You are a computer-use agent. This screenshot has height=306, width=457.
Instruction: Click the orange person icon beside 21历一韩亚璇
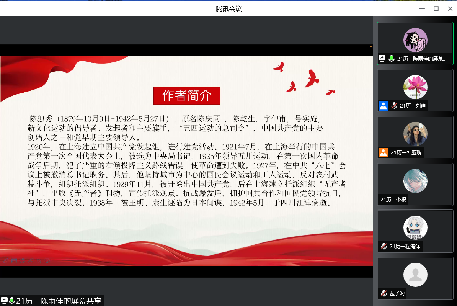click(383, 152)
